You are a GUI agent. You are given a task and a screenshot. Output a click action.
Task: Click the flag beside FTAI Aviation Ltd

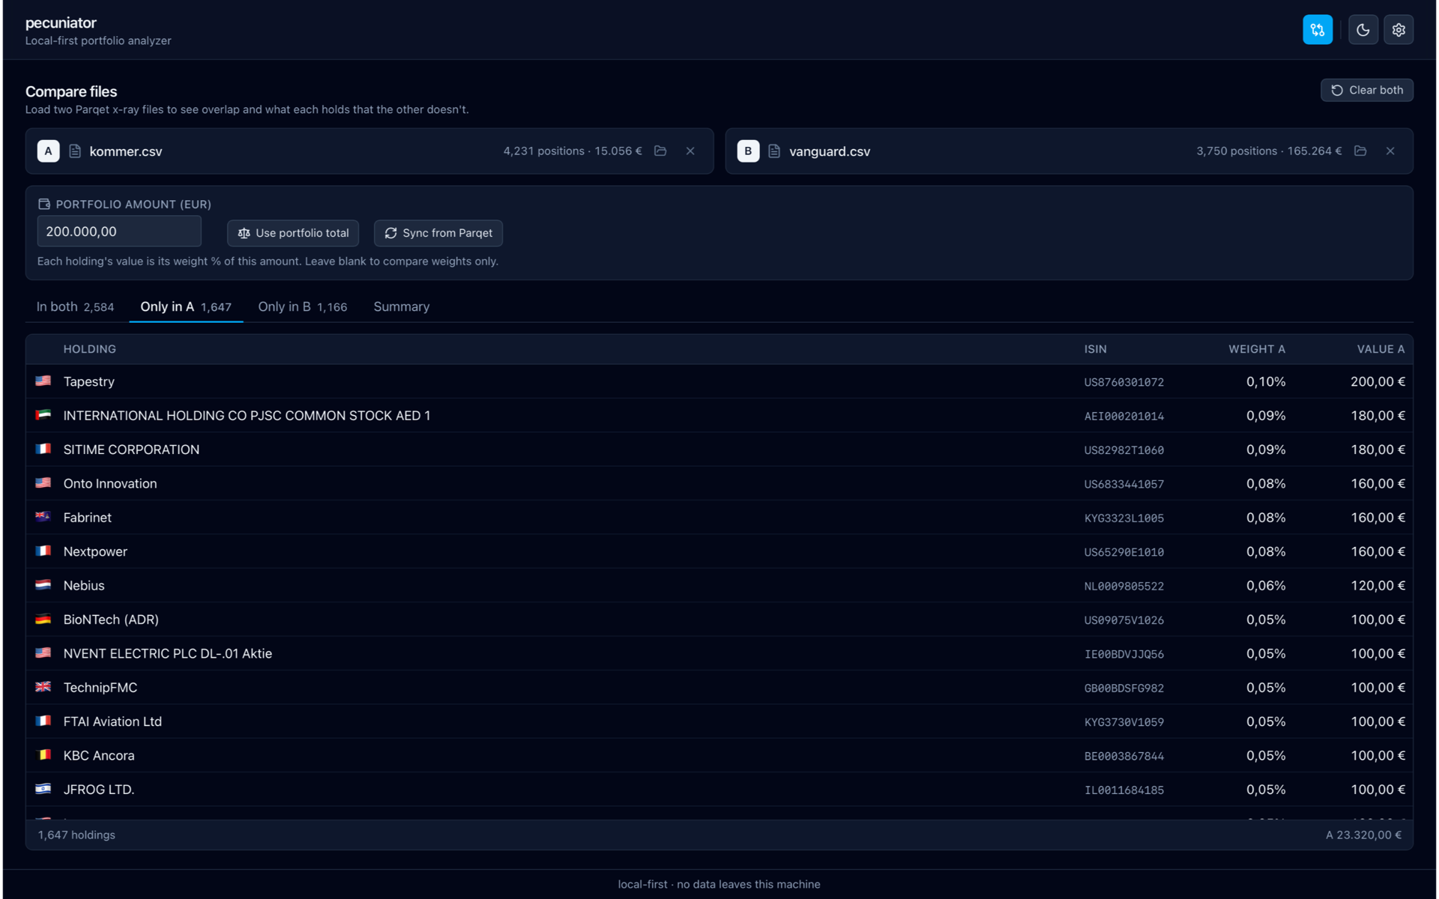[x=43, y=721]
